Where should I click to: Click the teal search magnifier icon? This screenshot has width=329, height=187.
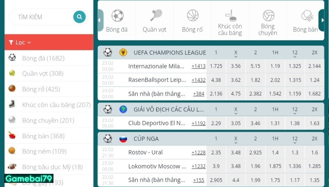pos(79,17)
